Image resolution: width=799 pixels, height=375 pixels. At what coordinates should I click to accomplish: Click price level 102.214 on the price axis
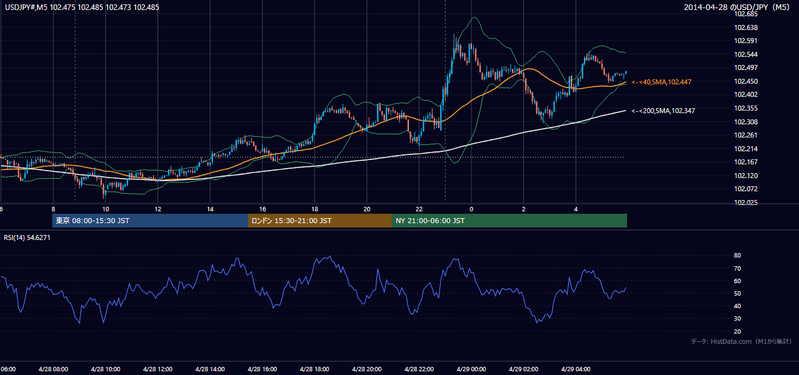click(x=745, y=149)
